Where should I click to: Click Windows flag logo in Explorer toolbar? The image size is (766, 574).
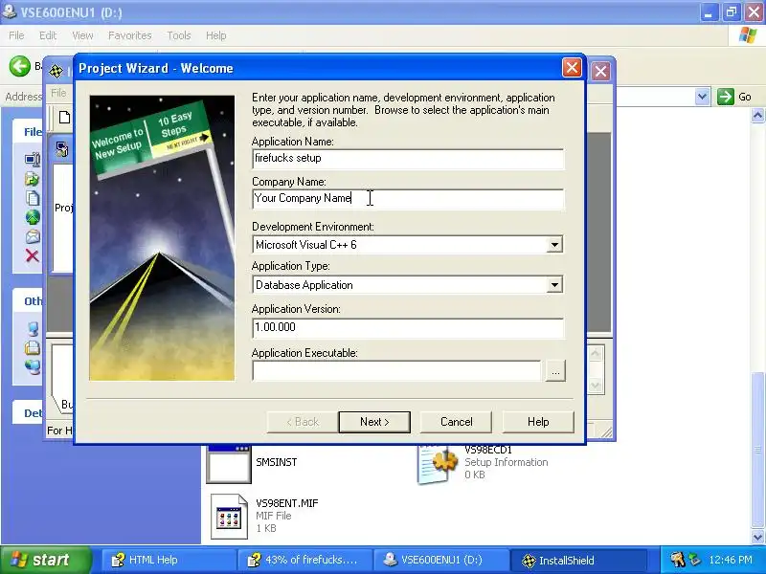748,35
